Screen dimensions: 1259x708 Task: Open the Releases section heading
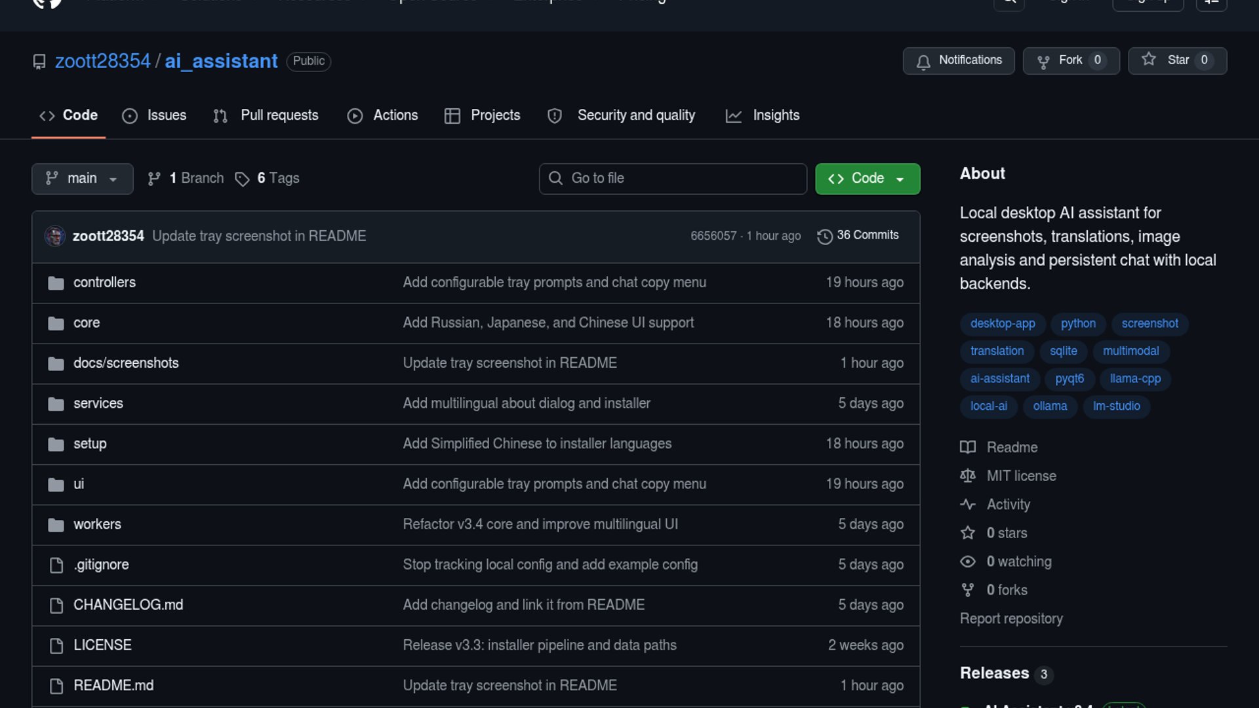click(x=994, y=673)
